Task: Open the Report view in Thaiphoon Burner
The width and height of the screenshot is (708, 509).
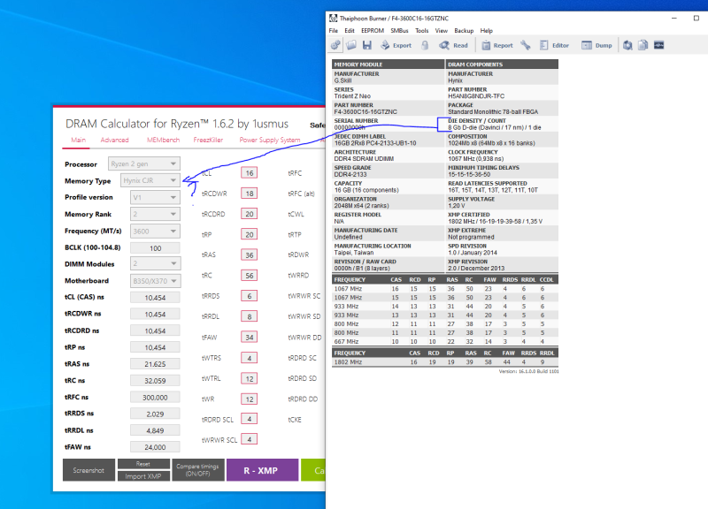Action: point(497,45)
